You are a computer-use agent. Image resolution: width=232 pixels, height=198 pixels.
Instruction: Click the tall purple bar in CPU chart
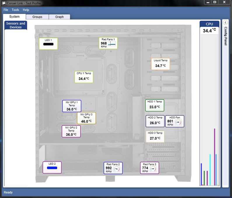(x=214, y=157)
